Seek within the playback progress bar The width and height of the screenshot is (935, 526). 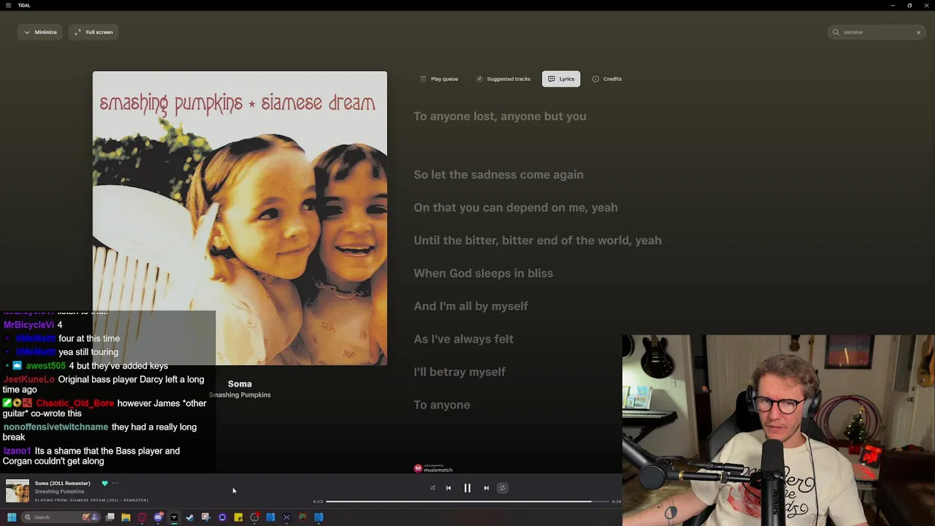point(468,501)
